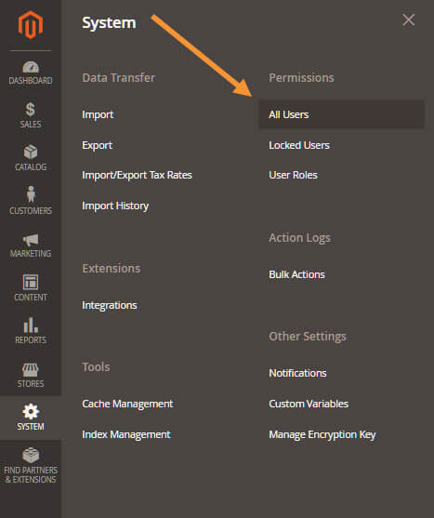The image size is (434, 518).
Task: Close the System menu panel
Action: click(x=409, y=20)
